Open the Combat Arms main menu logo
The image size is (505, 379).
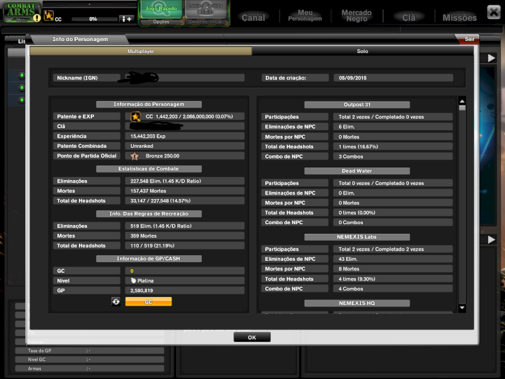pos(21,11)
